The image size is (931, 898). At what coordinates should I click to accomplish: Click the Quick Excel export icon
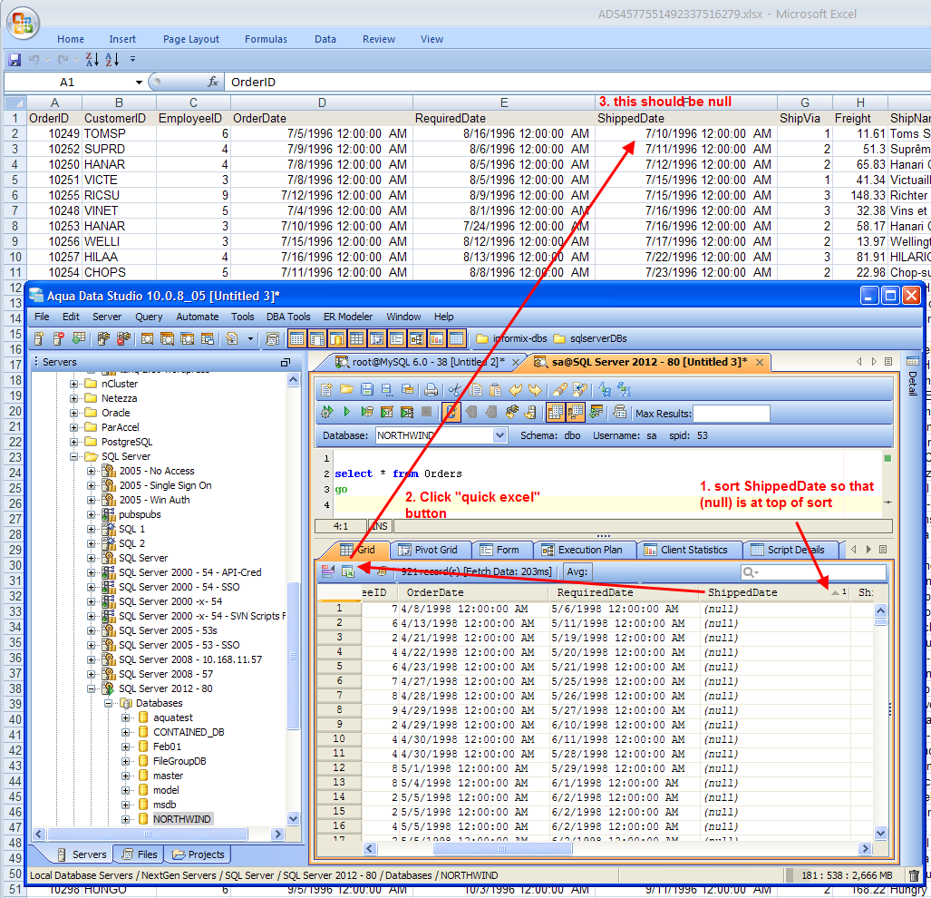348,571
